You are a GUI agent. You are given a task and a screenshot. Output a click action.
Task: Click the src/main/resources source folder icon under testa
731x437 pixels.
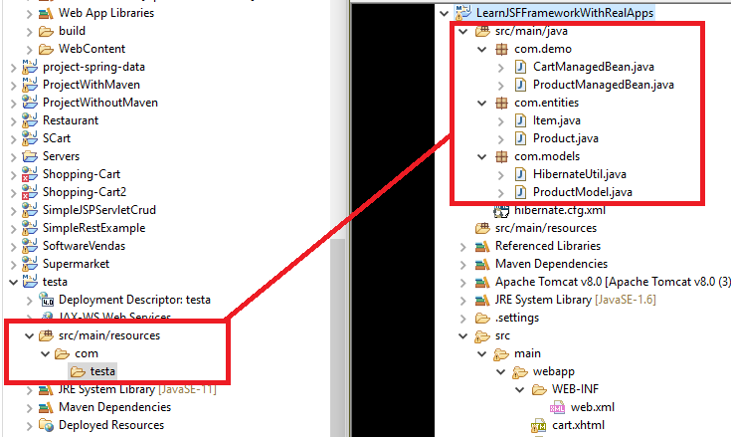point(46,335)
